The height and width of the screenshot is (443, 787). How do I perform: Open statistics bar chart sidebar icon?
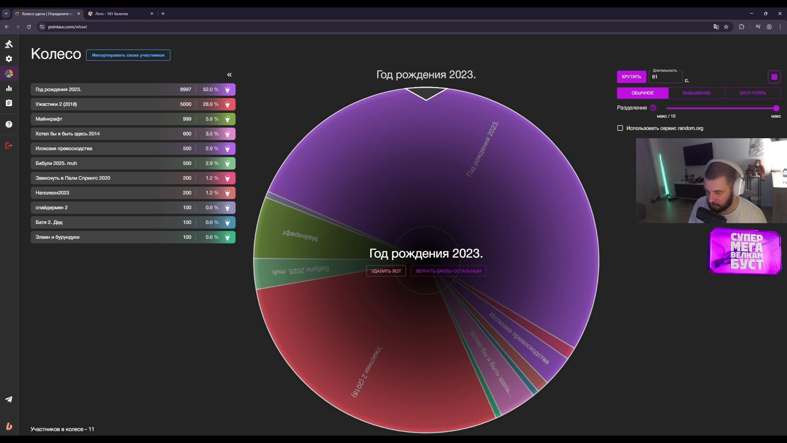9,88
